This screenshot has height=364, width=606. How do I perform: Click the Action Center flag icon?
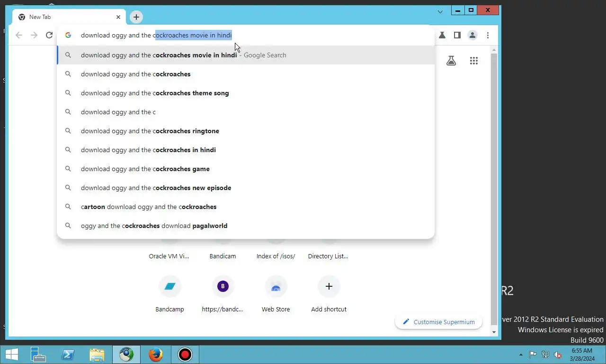click(x=533, y=355)
